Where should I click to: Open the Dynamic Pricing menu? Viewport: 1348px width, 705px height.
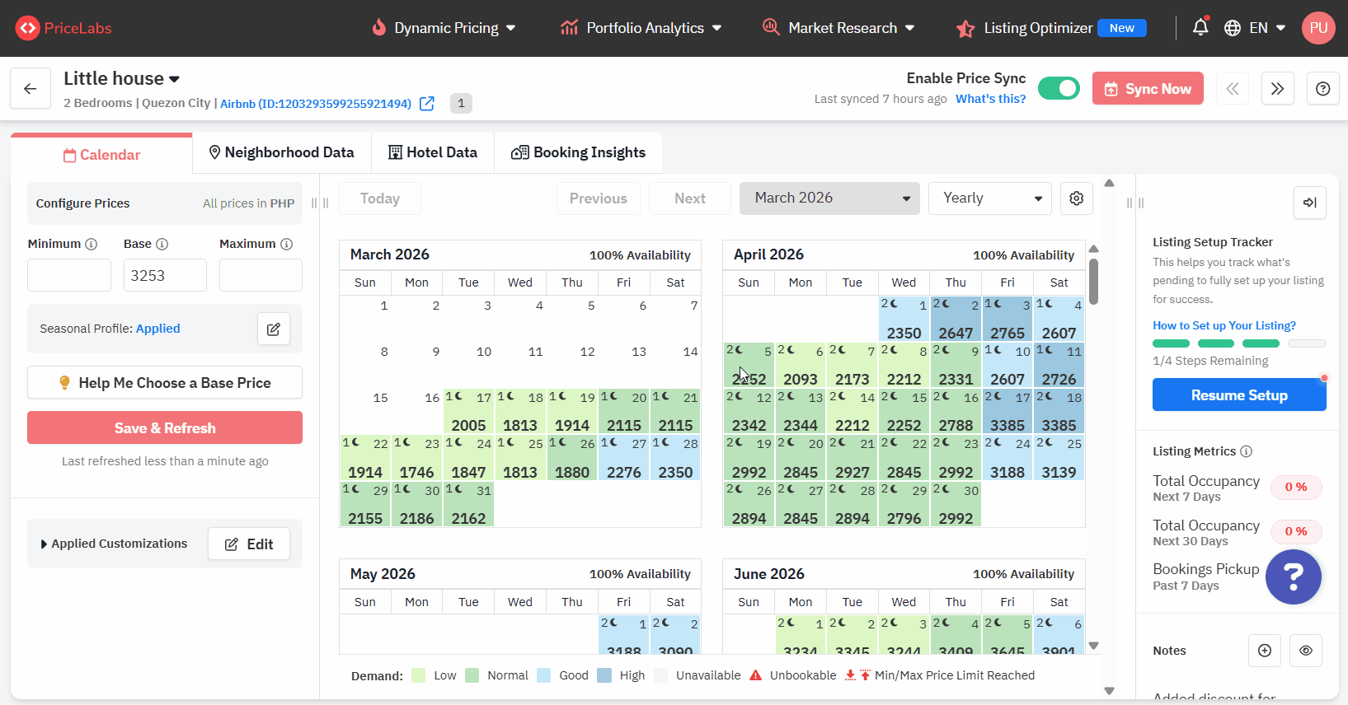(x=445, y=28)
